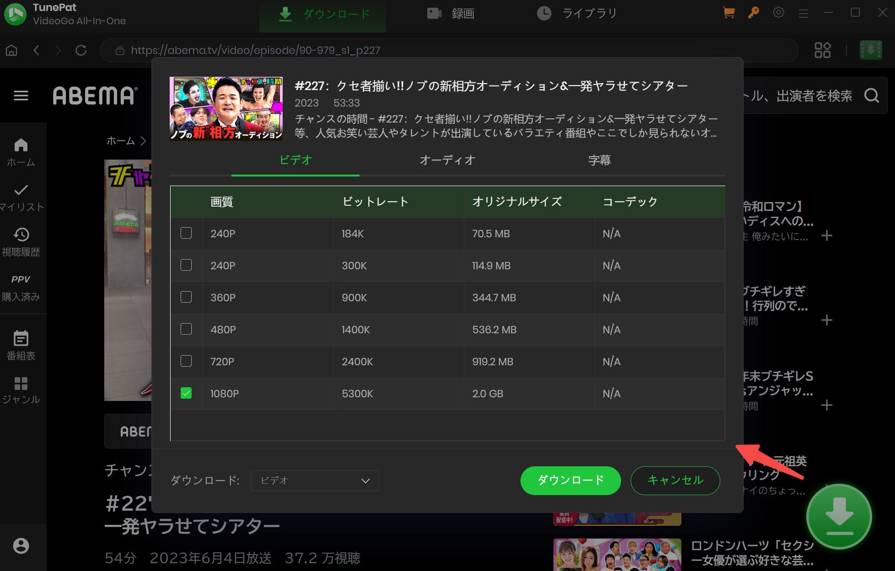895x571 pixels.
Task: Click the ABEMA logo
Action: tap(95, 96)
